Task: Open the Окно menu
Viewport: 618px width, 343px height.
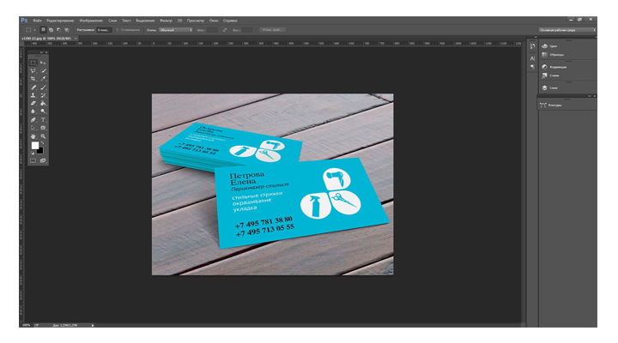Action: 214,21
